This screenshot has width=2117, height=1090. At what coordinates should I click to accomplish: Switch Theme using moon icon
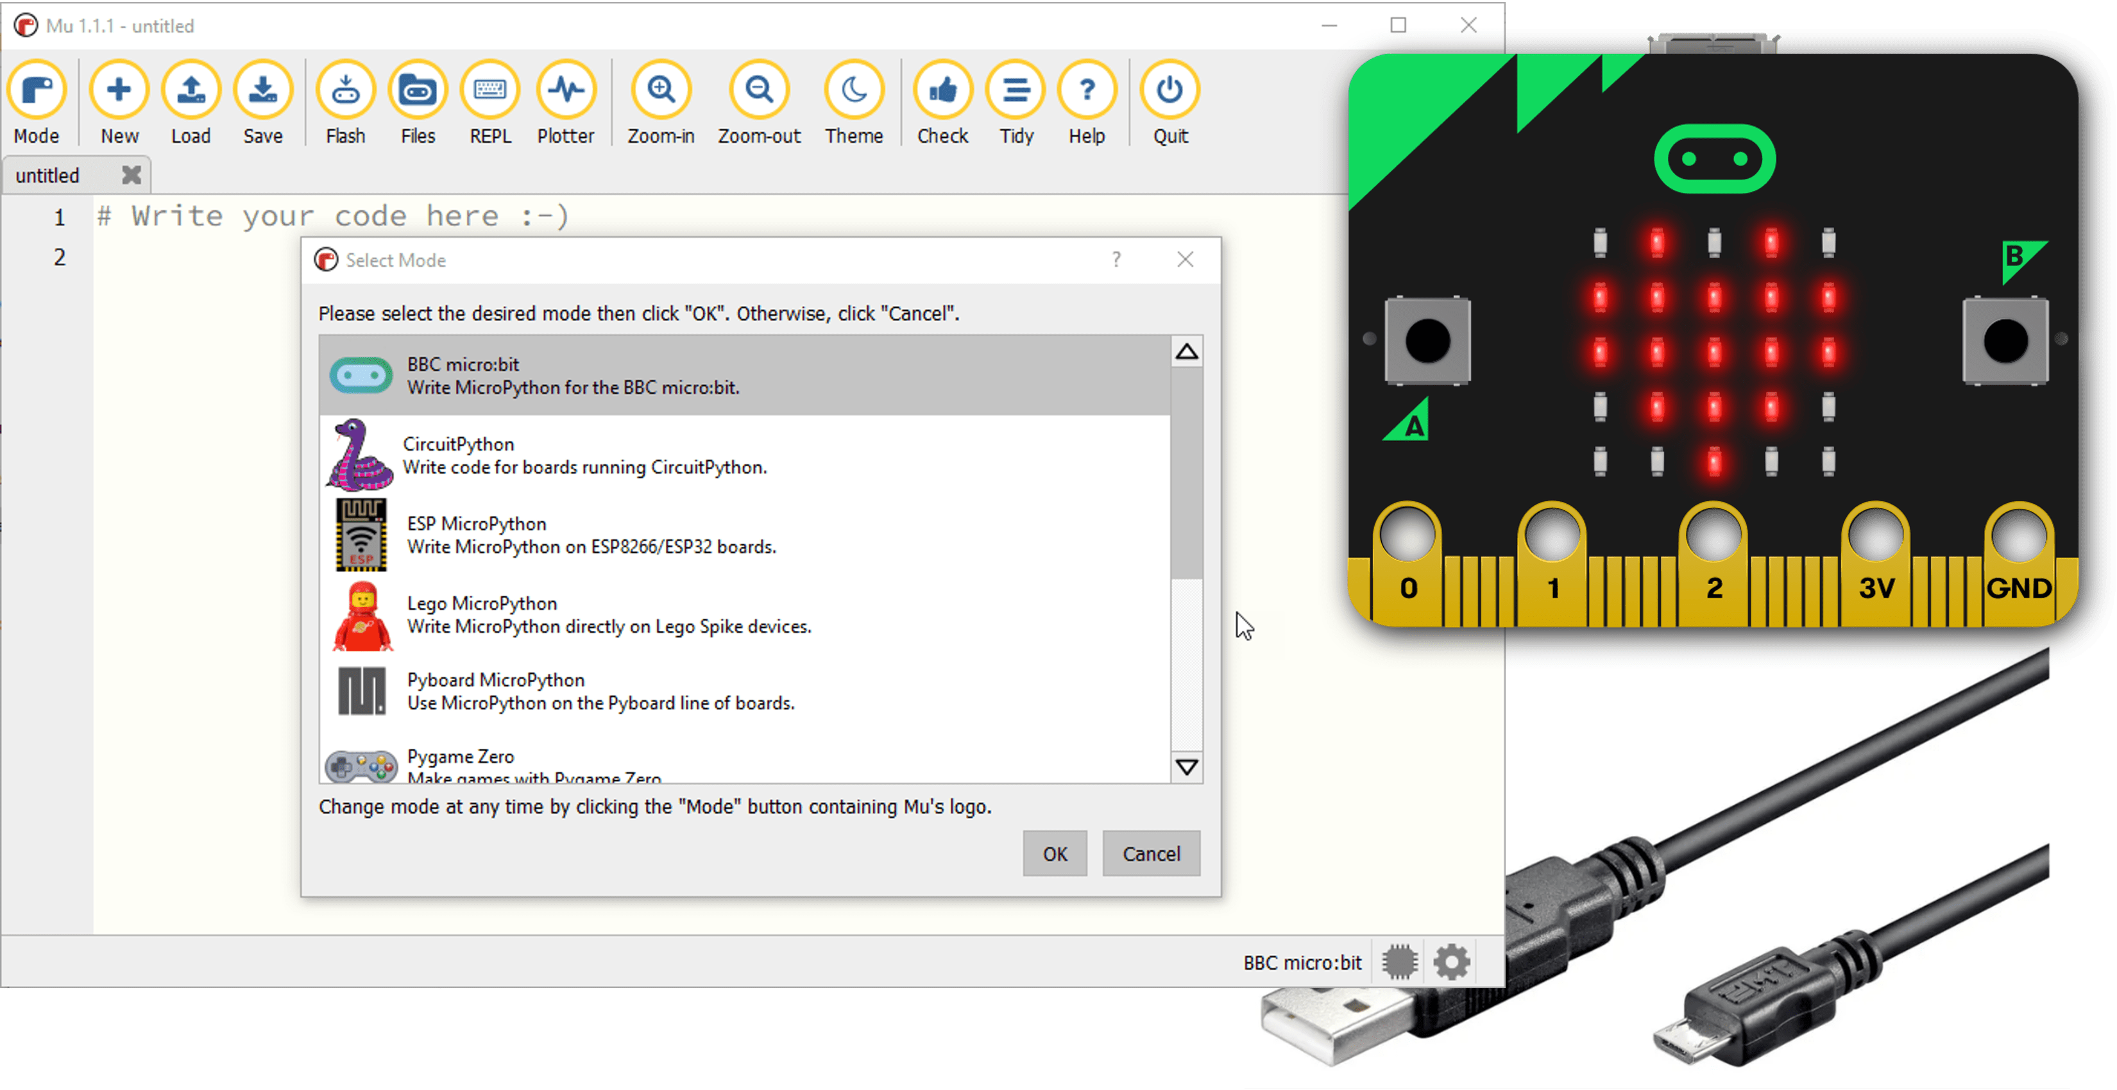854,90
